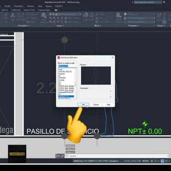Click the Insert block icon
This screenshot has height=171, width=171.
[85, 16]
